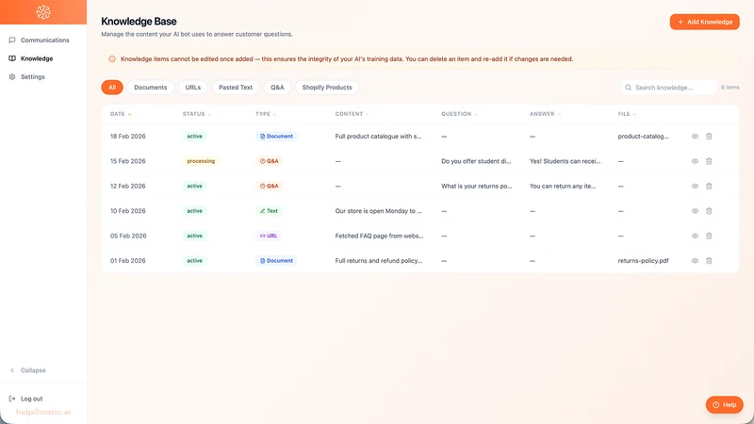The image size is (754, 424).
Task: View the 01 Feb 2026 returns-policy.pdf item
Action: pyautogui.click(x=695, y=261)
